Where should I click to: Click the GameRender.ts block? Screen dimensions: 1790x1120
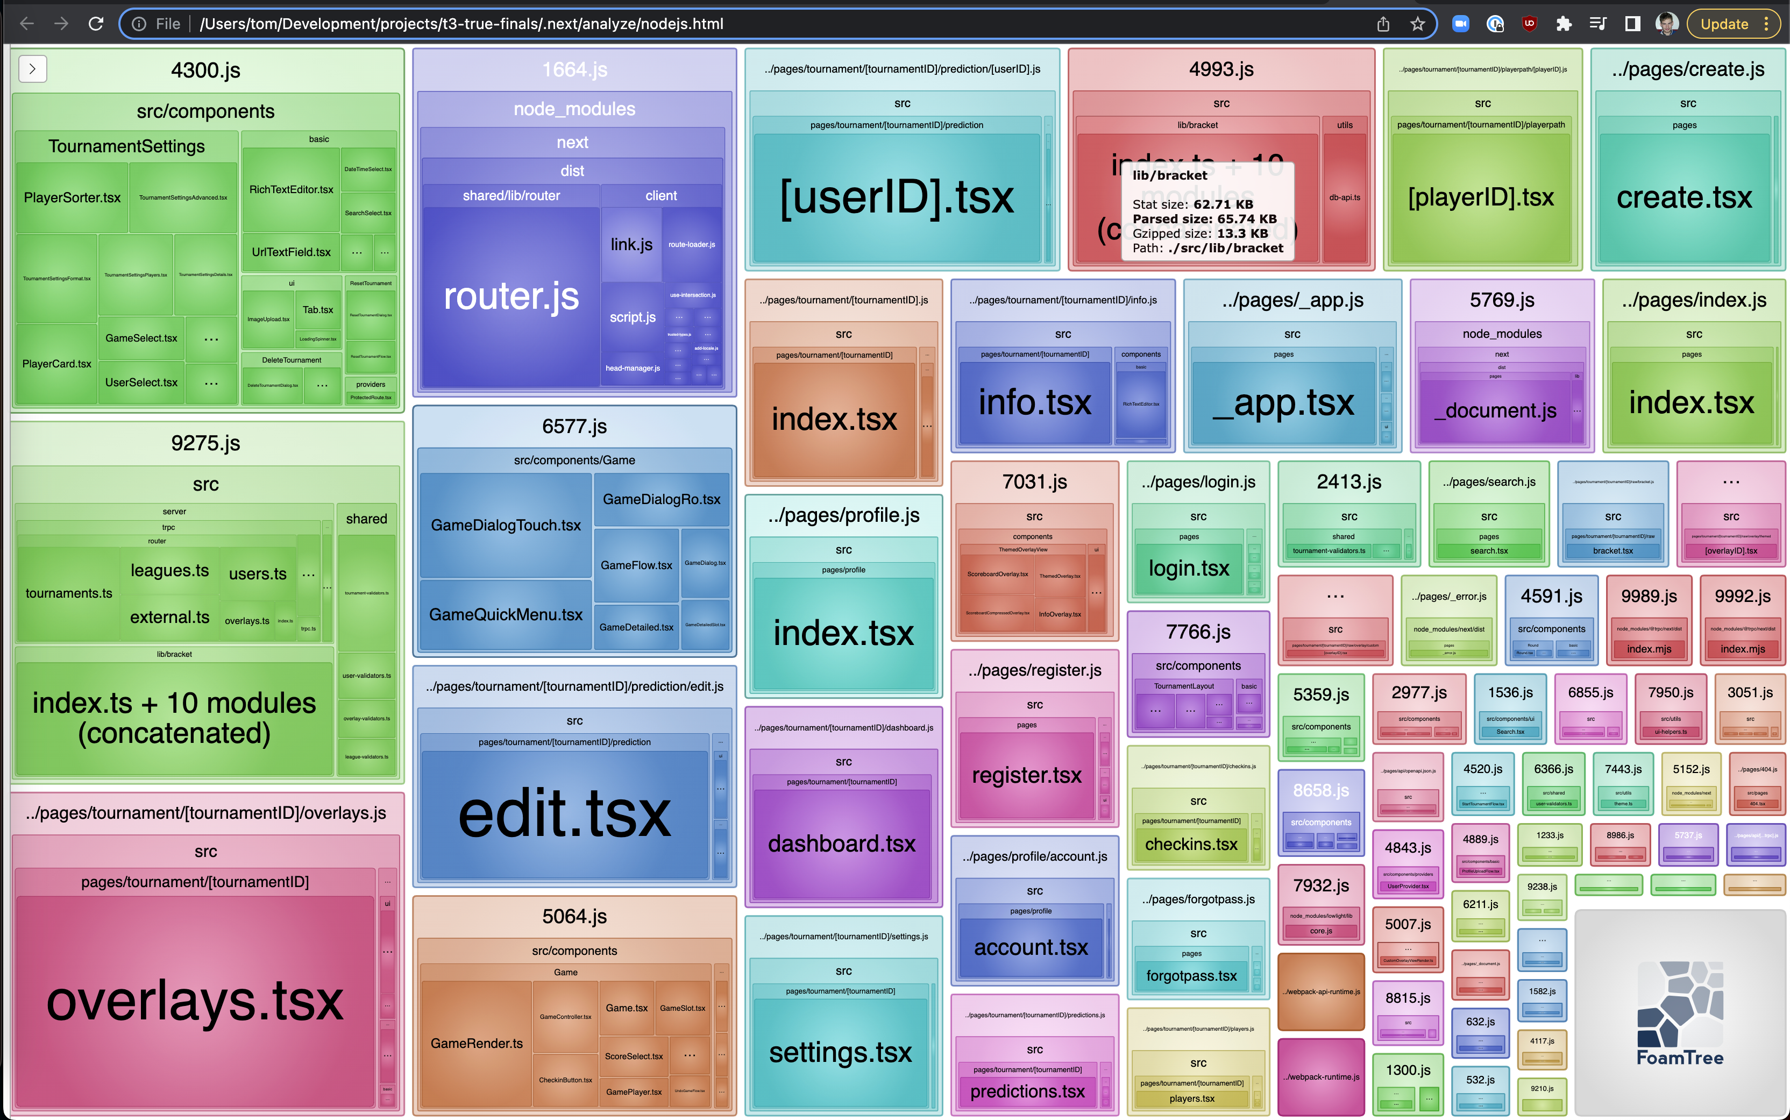click(476, 1043)
